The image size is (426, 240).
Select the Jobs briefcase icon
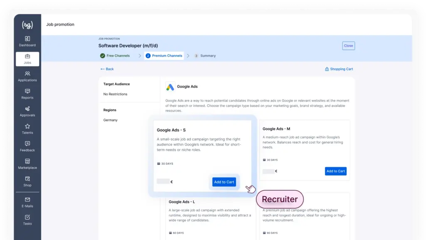pos(27,56)
